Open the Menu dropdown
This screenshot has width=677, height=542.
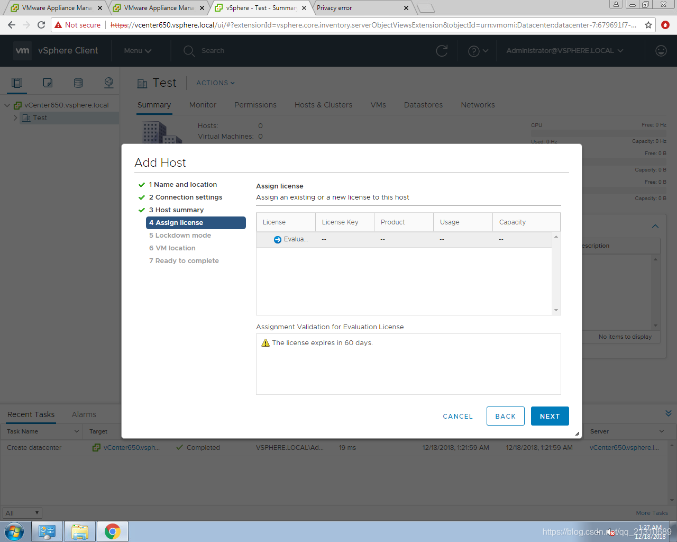(x=138, y=51)
